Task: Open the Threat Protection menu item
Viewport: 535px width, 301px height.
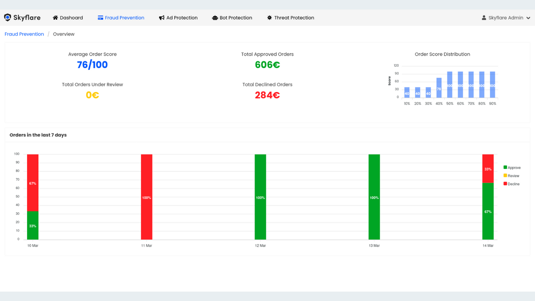Action: coord(290,18)
